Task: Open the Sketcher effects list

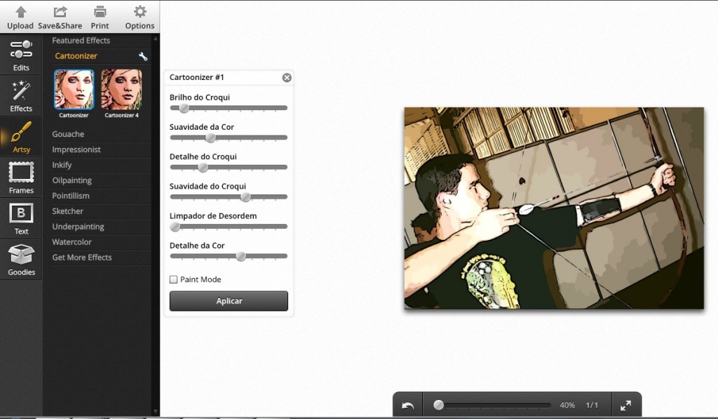Action: (67, 211)
